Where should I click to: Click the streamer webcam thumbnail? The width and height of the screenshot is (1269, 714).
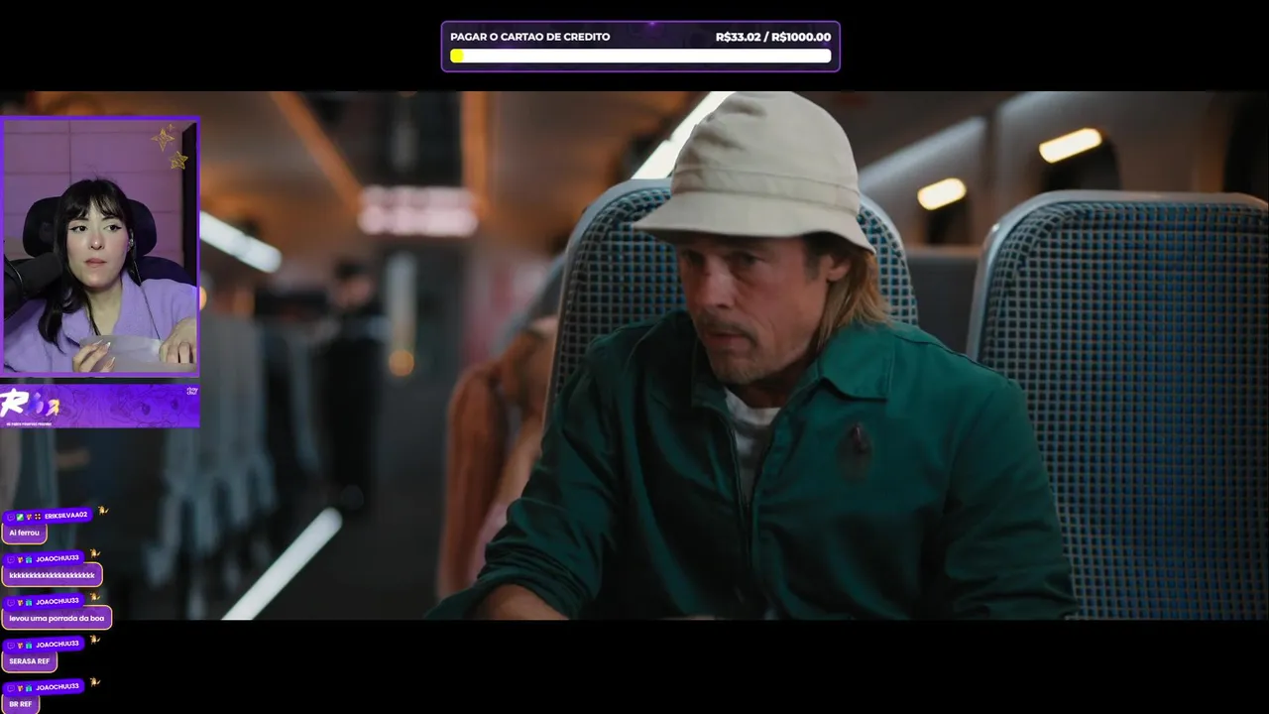point(100,246)
